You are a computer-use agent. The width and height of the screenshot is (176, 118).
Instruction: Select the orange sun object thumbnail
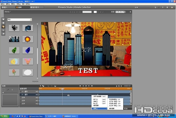[x=28, y=39]
